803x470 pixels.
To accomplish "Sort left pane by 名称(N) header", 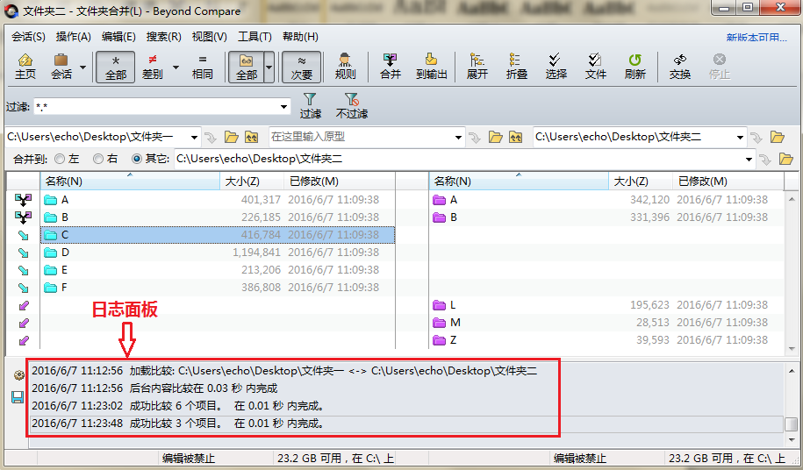I will pos(130,181).
